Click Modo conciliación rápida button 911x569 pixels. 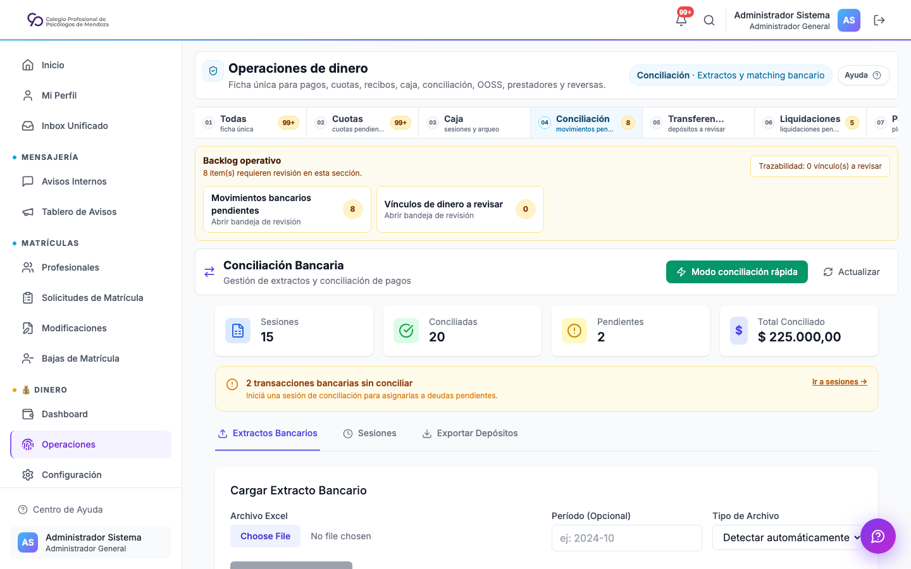coord(737,272)
